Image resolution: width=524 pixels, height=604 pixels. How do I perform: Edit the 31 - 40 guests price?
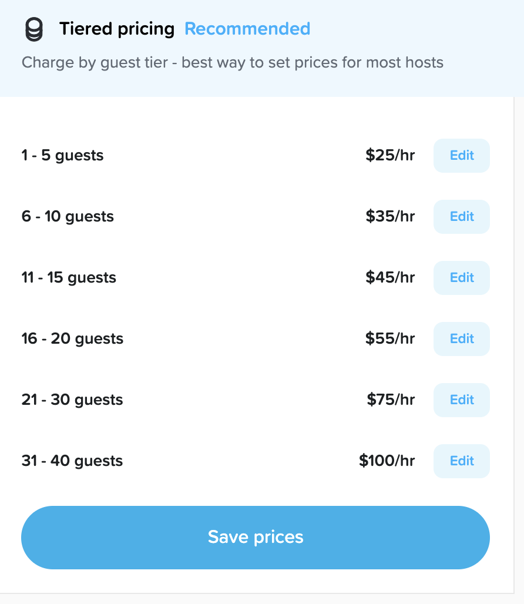pyautogui.click(x=461, y=461)
